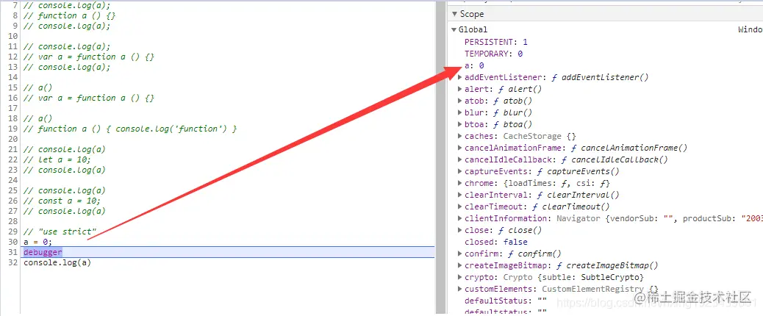Click line number 30 to set breakpoint
Viewport: 763px width, 316px height.
(12, 242)
